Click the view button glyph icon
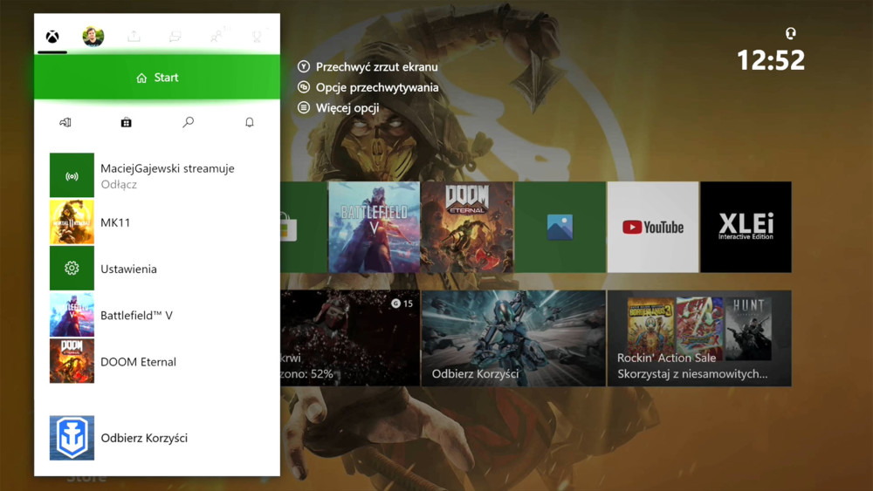This screenshot has width=873, height=491. click(x=304, y=87)
